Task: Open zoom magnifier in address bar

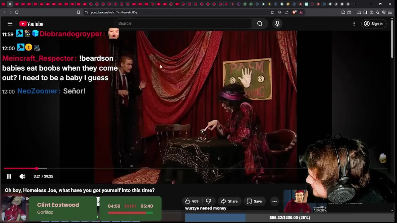Action: (279, 12)
